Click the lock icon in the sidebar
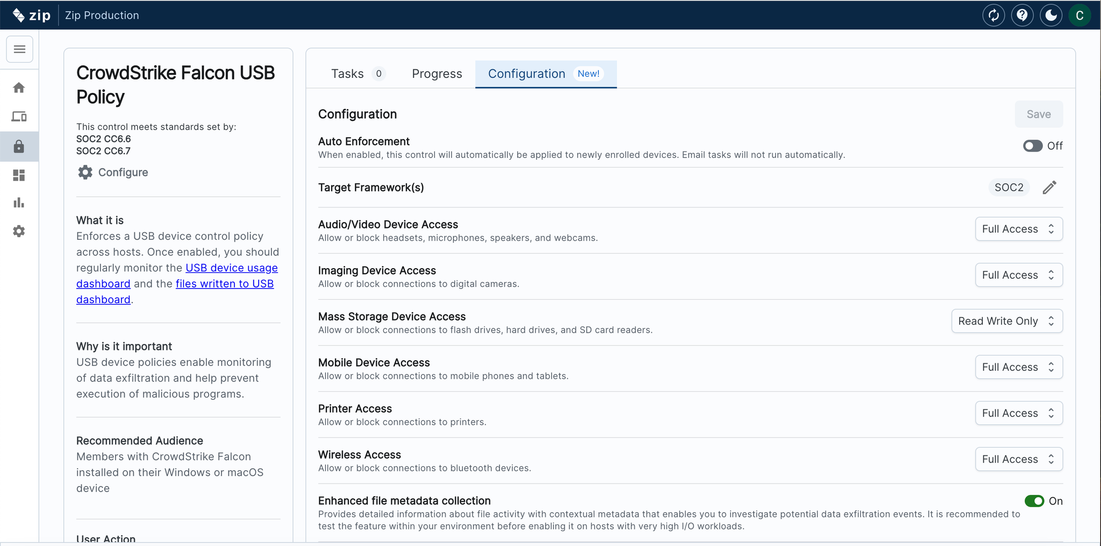 (x=19, y=146)
